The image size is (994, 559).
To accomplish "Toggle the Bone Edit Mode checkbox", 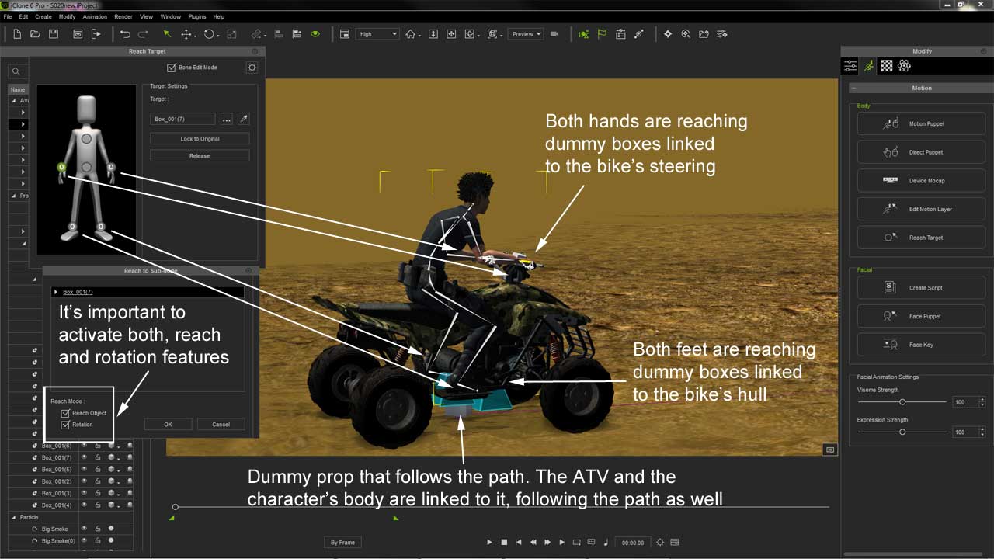I will click(172, 68).
